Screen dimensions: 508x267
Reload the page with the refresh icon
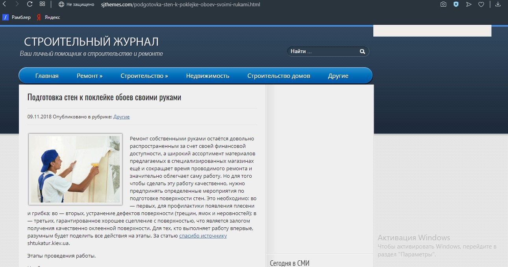(30, 4)
